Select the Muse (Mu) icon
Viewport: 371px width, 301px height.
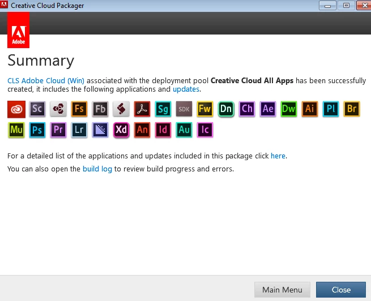(x=16, y=130)
